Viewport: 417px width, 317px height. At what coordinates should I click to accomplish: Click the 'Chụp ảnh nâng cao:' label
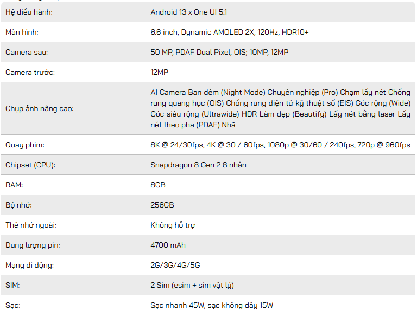pos(40,108)
